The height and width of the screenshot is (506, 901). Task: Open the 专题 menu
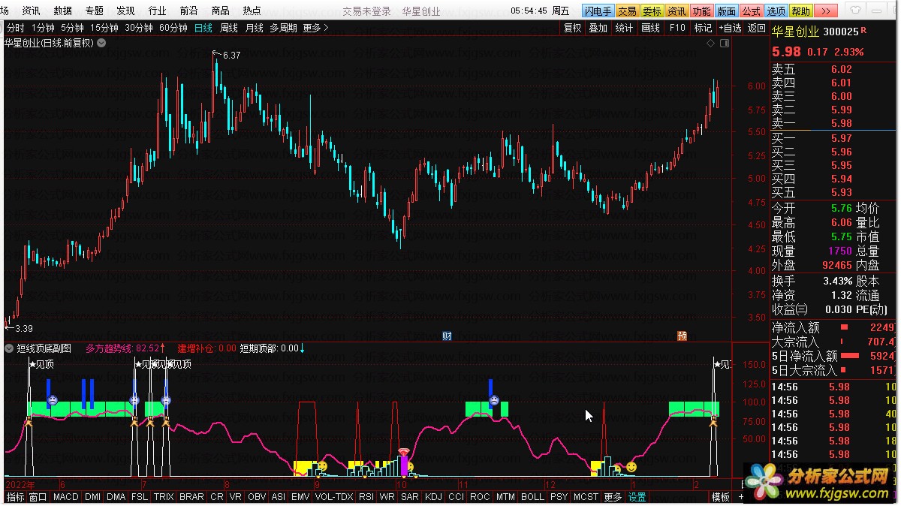coord(95,11)
